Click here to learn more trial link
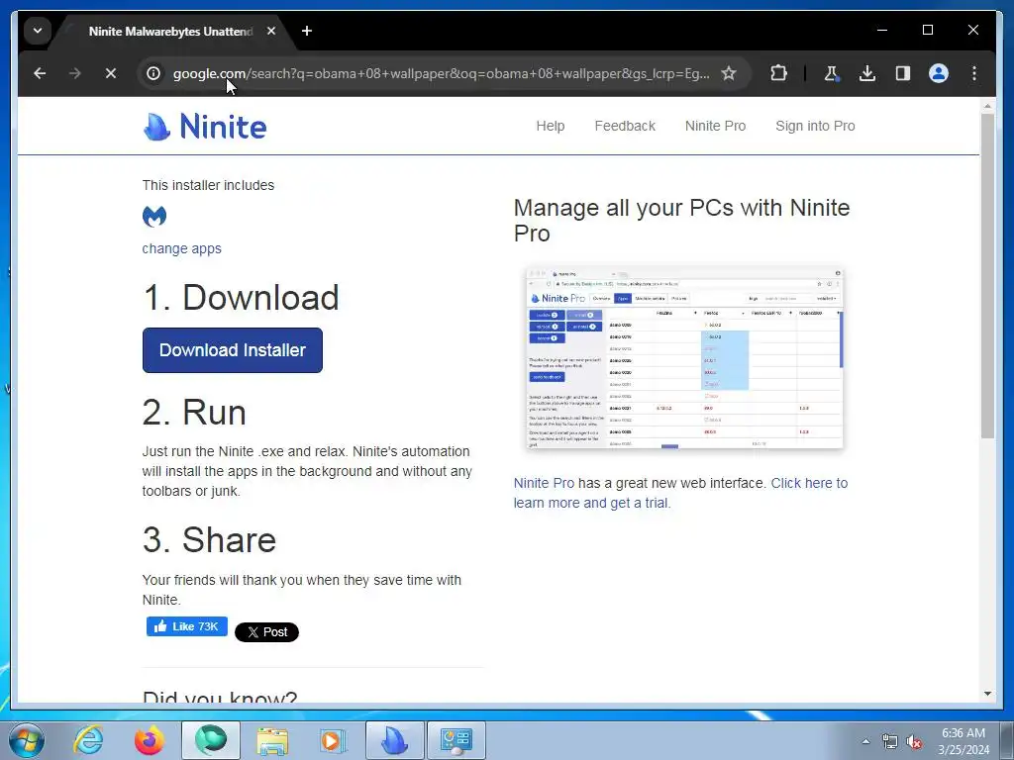This screenshot has height=760, width=1014. 680,493
